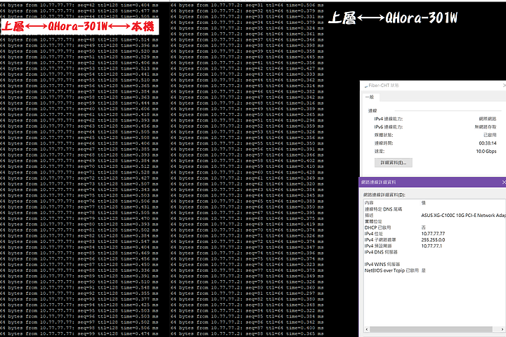Click the 10.77.77.77 ping line seq=48 time=0.514

coord(79,39)
